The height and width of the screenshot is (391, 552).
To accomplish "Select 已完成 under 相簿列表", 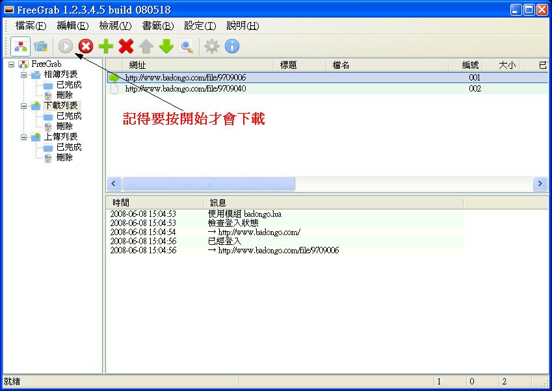I will [x=69, y=84].
